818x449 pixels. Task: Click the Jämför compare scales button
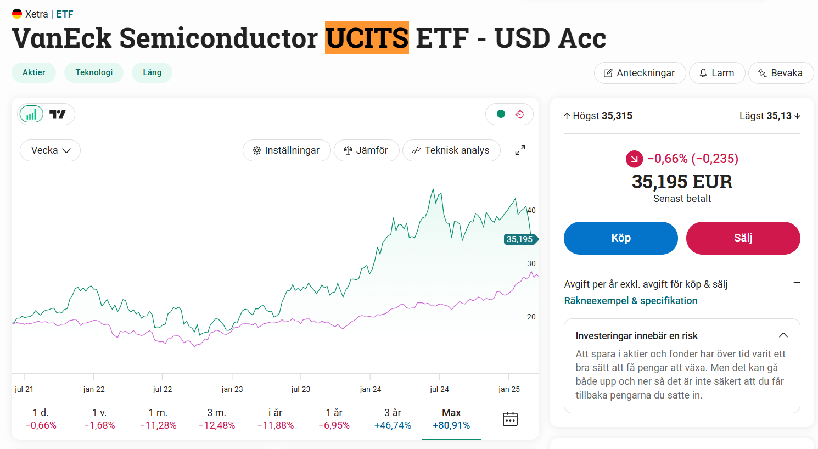pyautogui.click(x=366, y=150)
